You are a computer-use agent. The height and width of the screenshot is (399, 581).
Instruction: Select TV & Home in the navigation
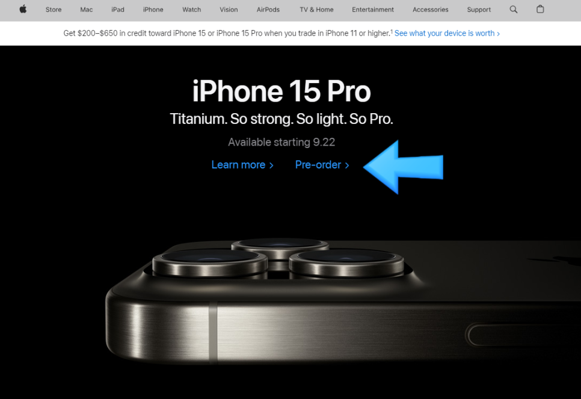point(316,10)
